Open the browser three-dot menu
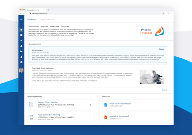The image size is (192, 135). pos(172,13)
